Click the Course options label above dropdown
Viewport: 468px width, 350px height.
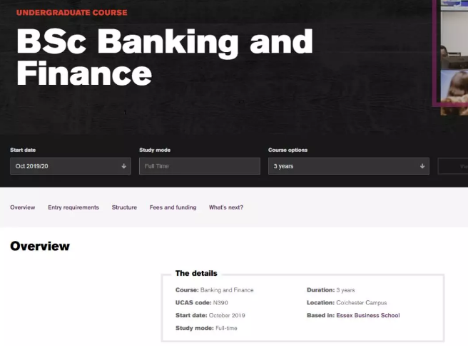(288, 150)
